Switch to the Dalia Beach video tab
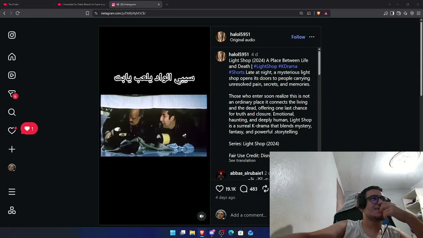Viewport: 423px width, 238px height. pyautogui.click(x=81, y=4)
